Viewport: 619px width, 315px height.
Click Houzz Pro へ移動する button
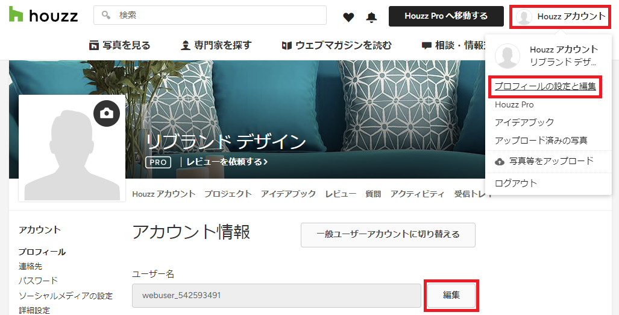(x=446, y=16)
